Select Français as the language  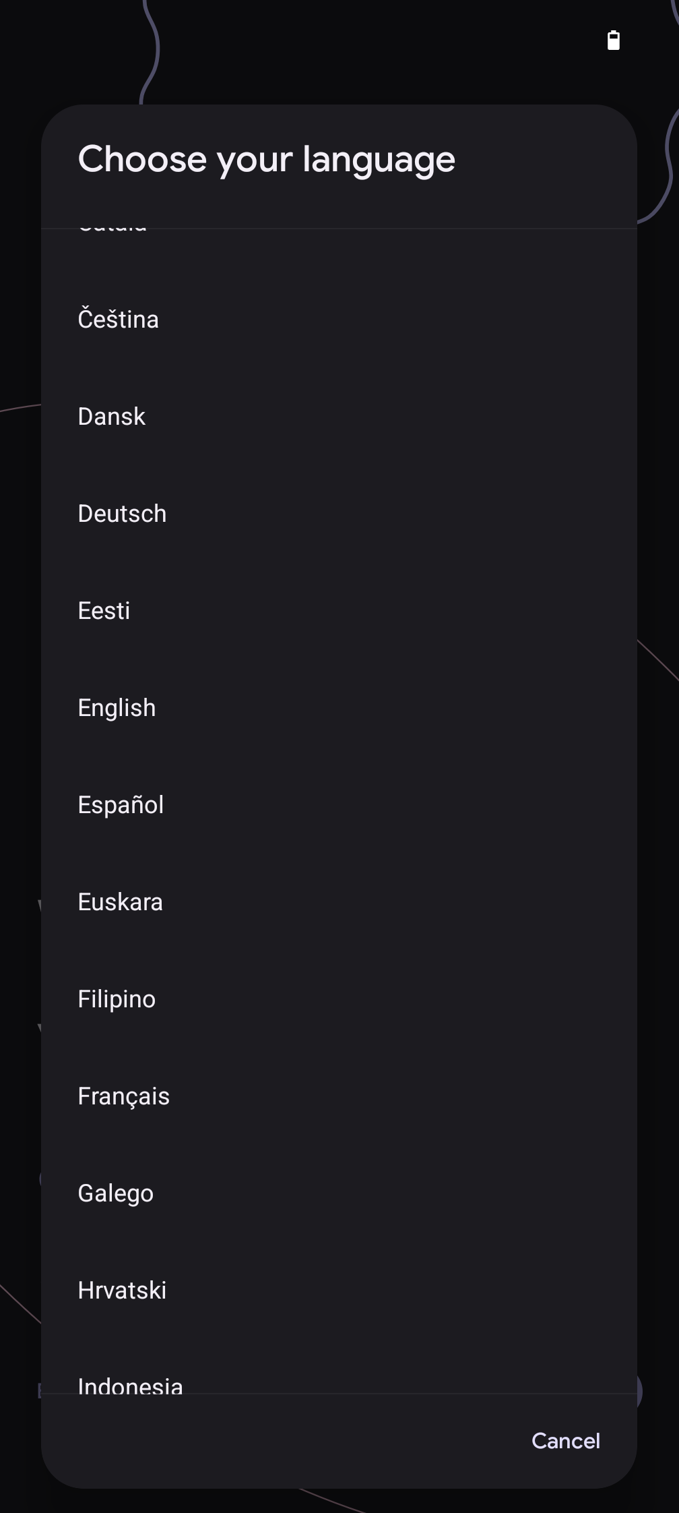(x=123, y=1096)
